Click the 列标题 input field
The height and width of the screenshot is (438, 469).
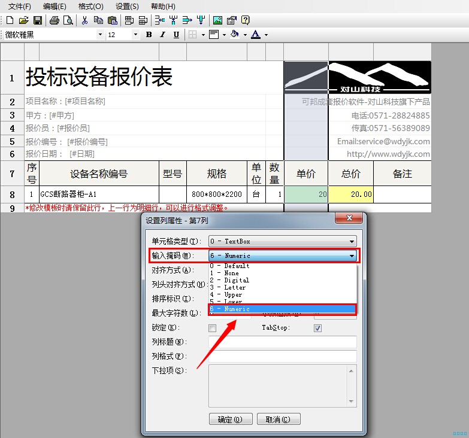[282, 342]
